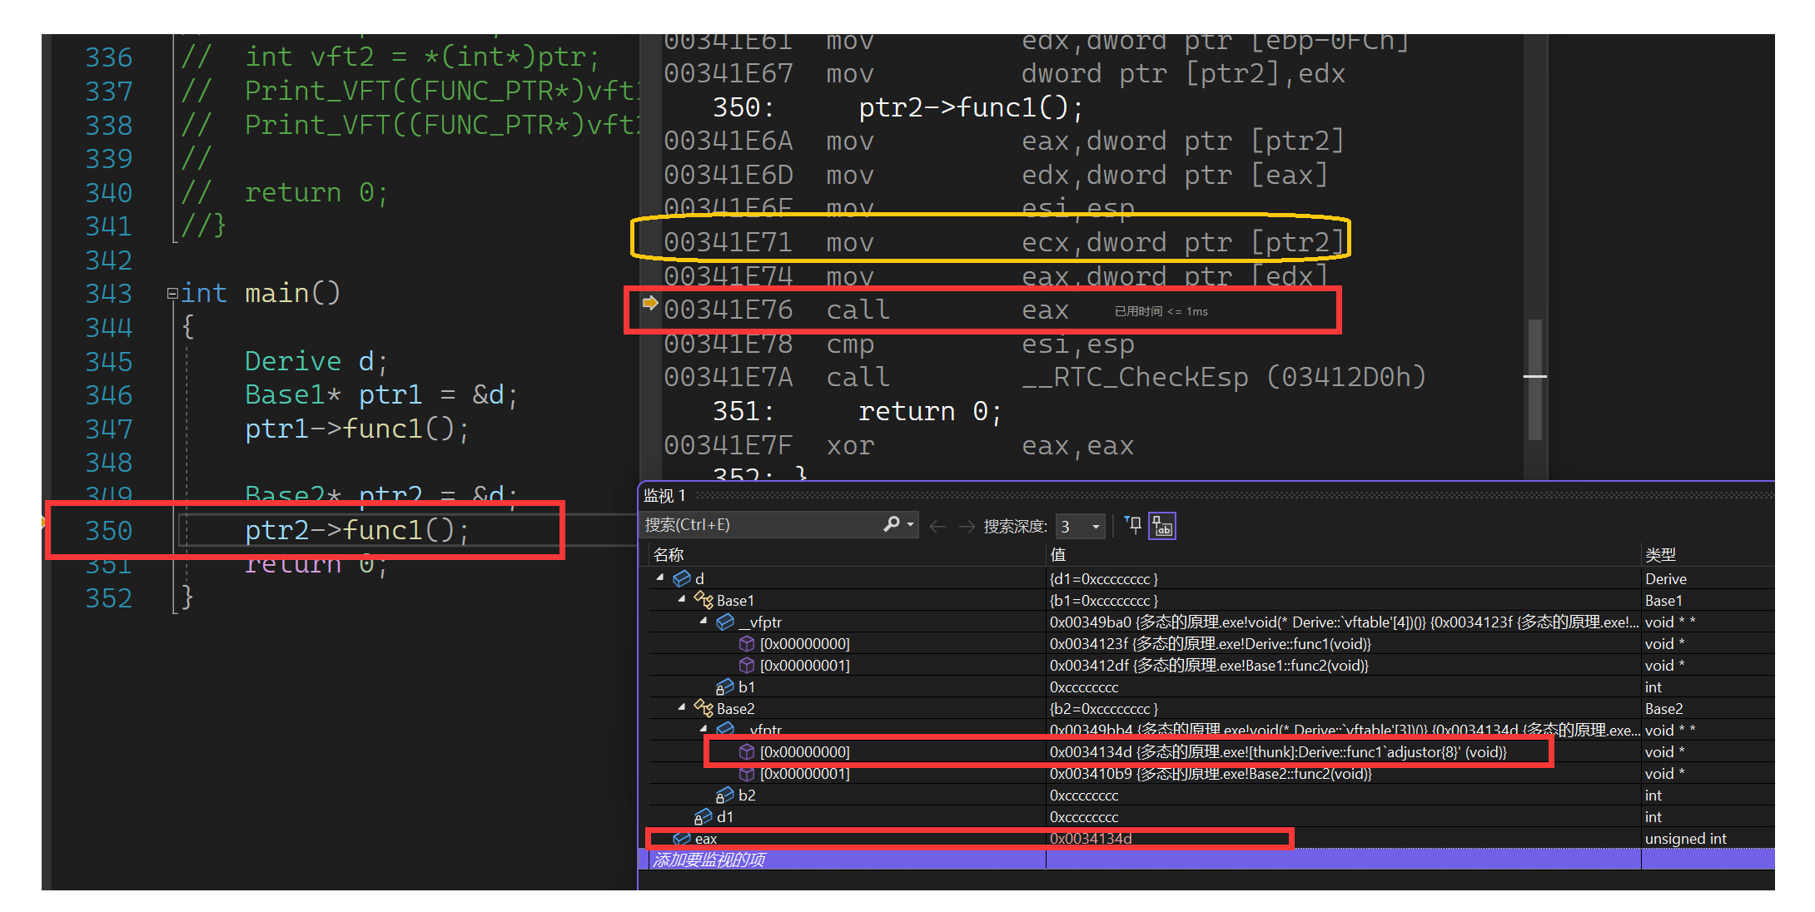Click the Base2 value {b2=0xcccccccc }
Image resolution: width=1815 pixels, height=912 pixels.
point(1104,708)
